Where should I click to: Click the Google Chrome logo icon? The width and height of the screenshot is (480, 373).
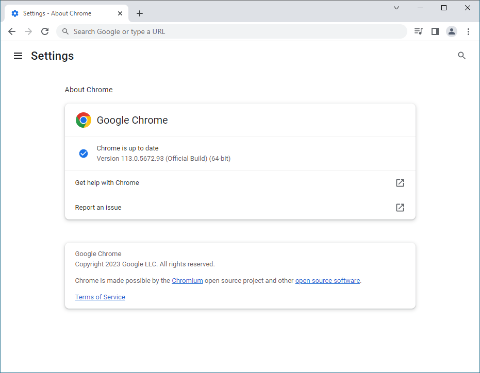coord(84,120)
